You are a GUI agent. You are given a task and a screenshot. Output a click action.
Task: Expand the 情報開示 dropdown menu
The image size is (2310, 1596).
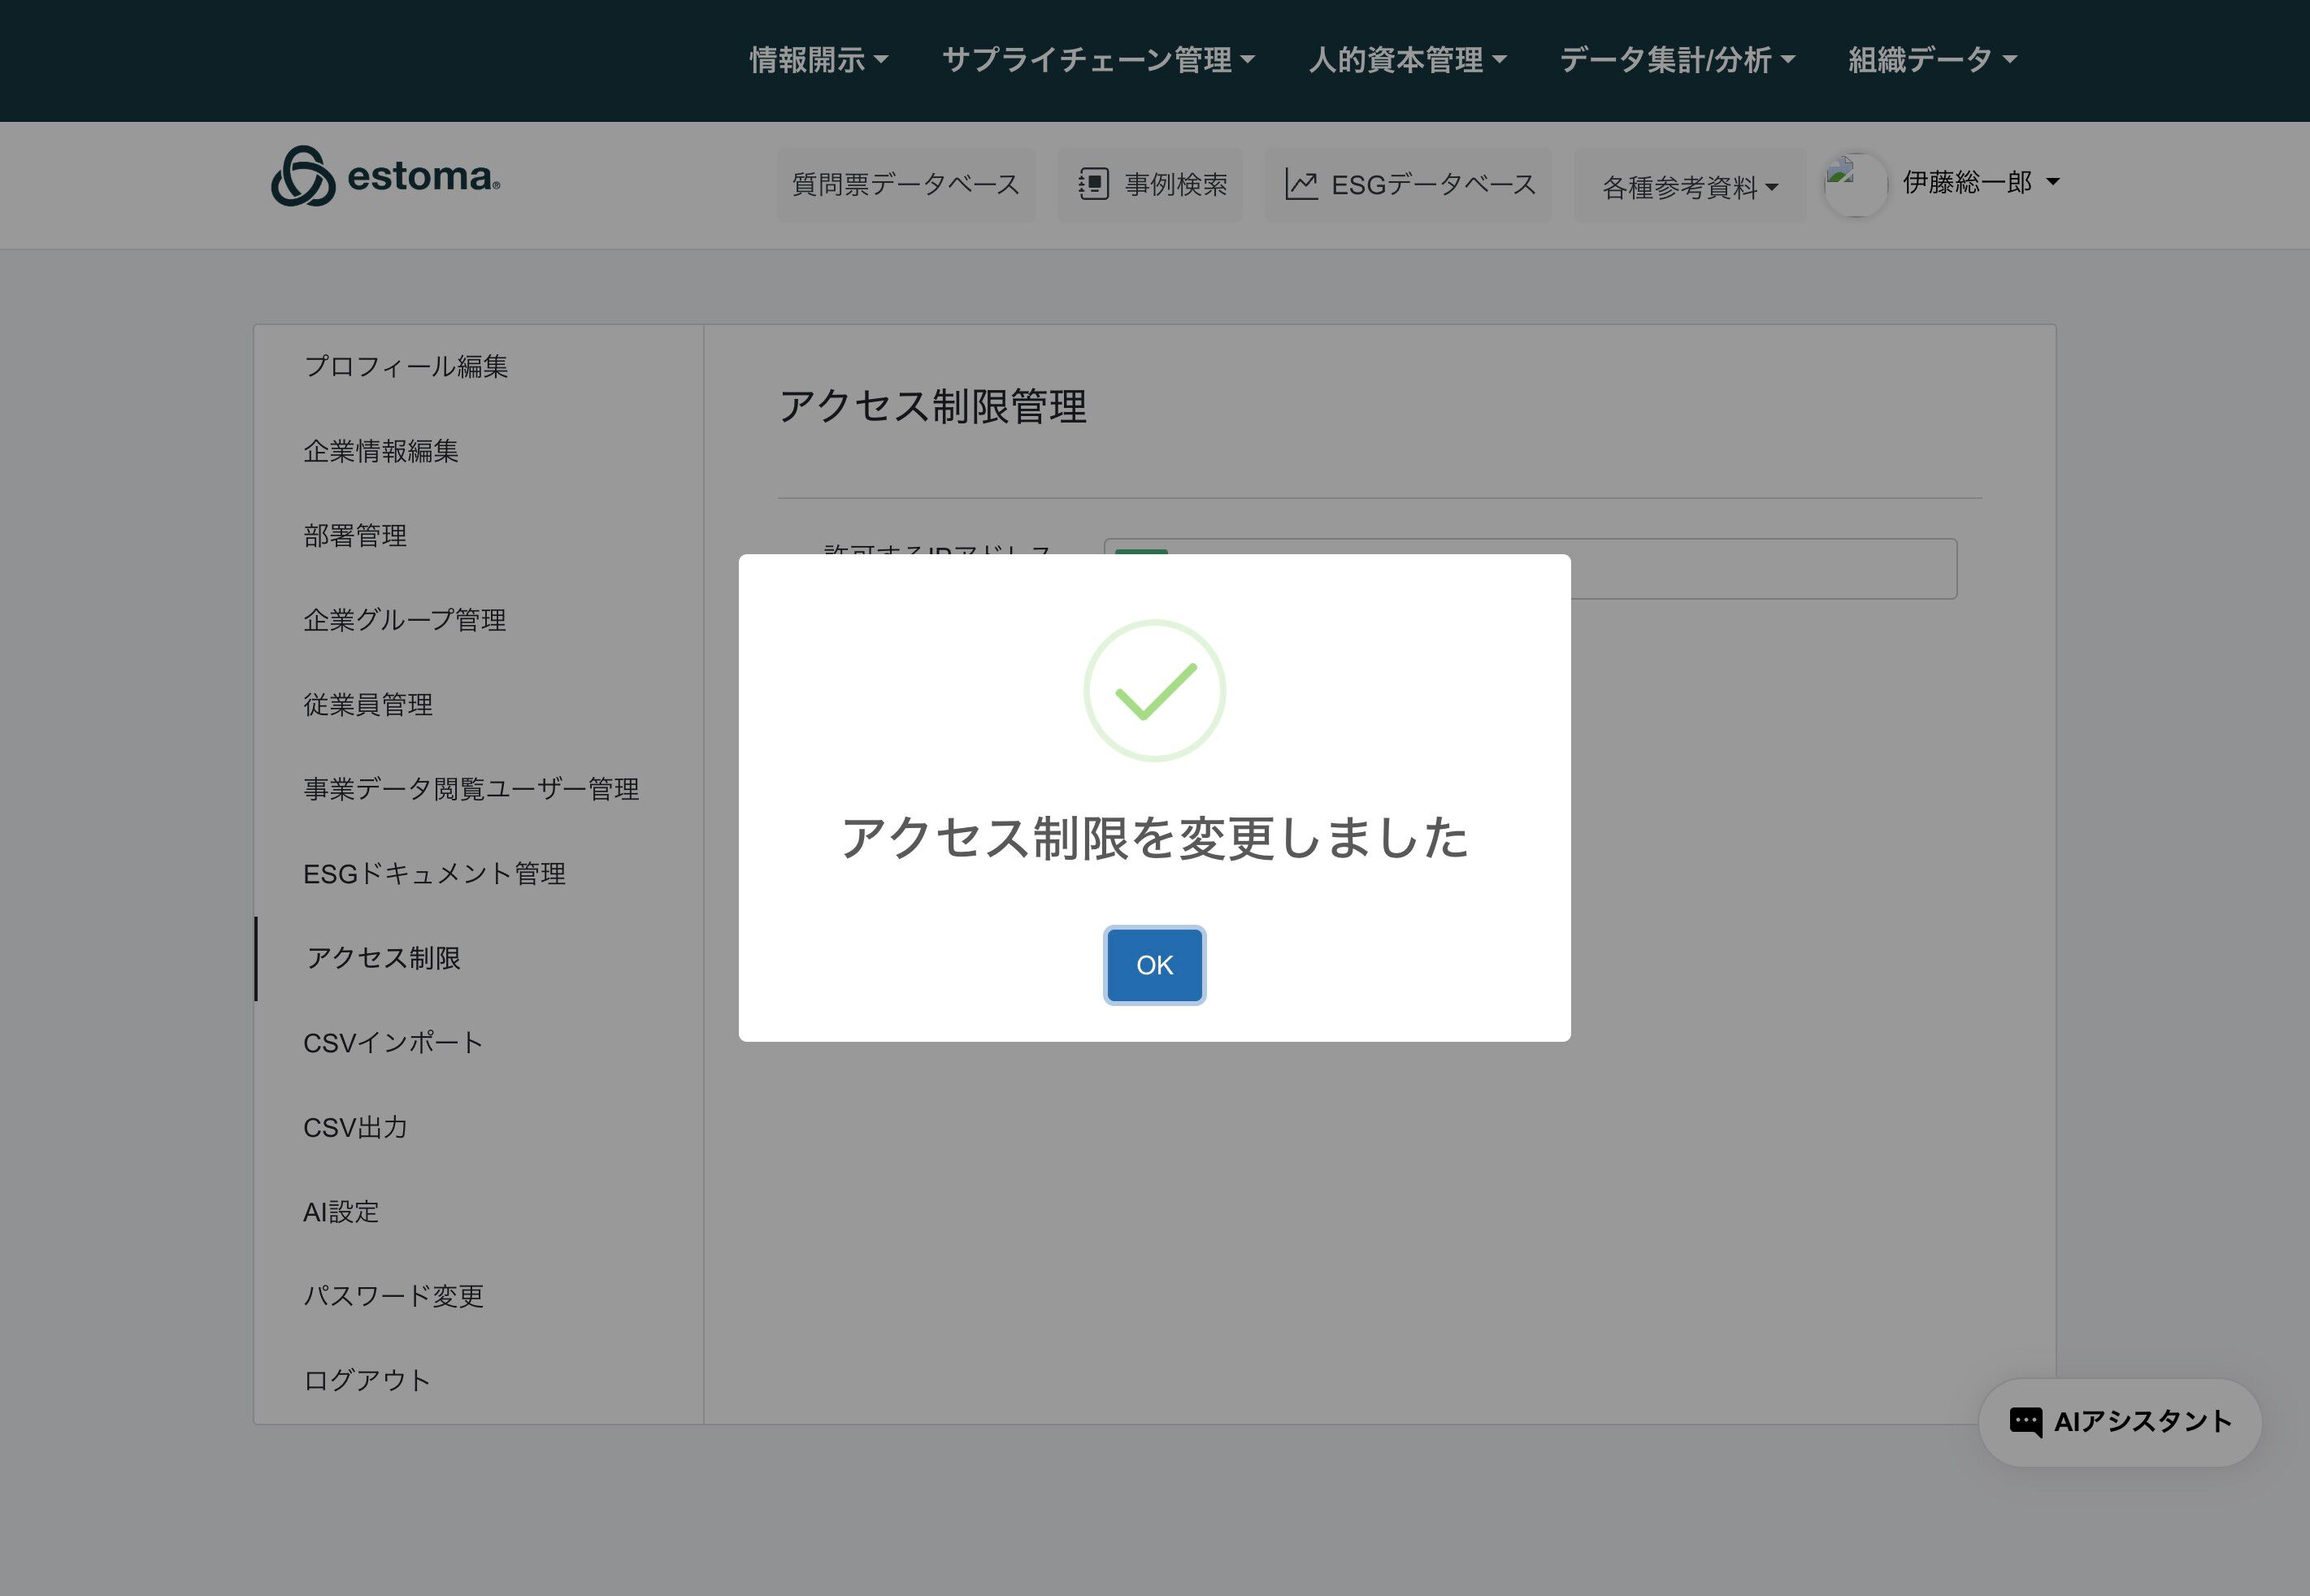(x=818, y=60)
